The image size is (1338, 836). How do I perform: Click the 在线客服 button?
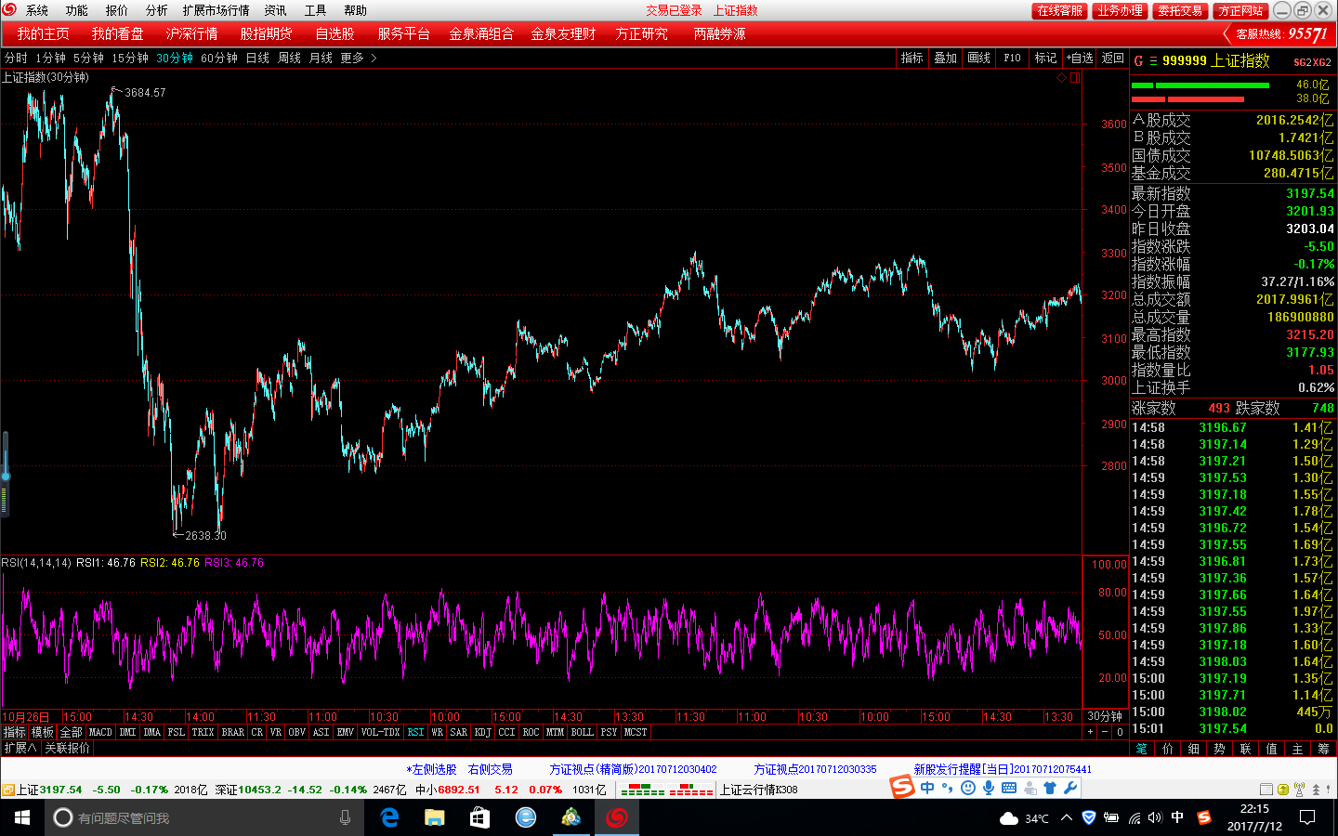point(1059,10)
